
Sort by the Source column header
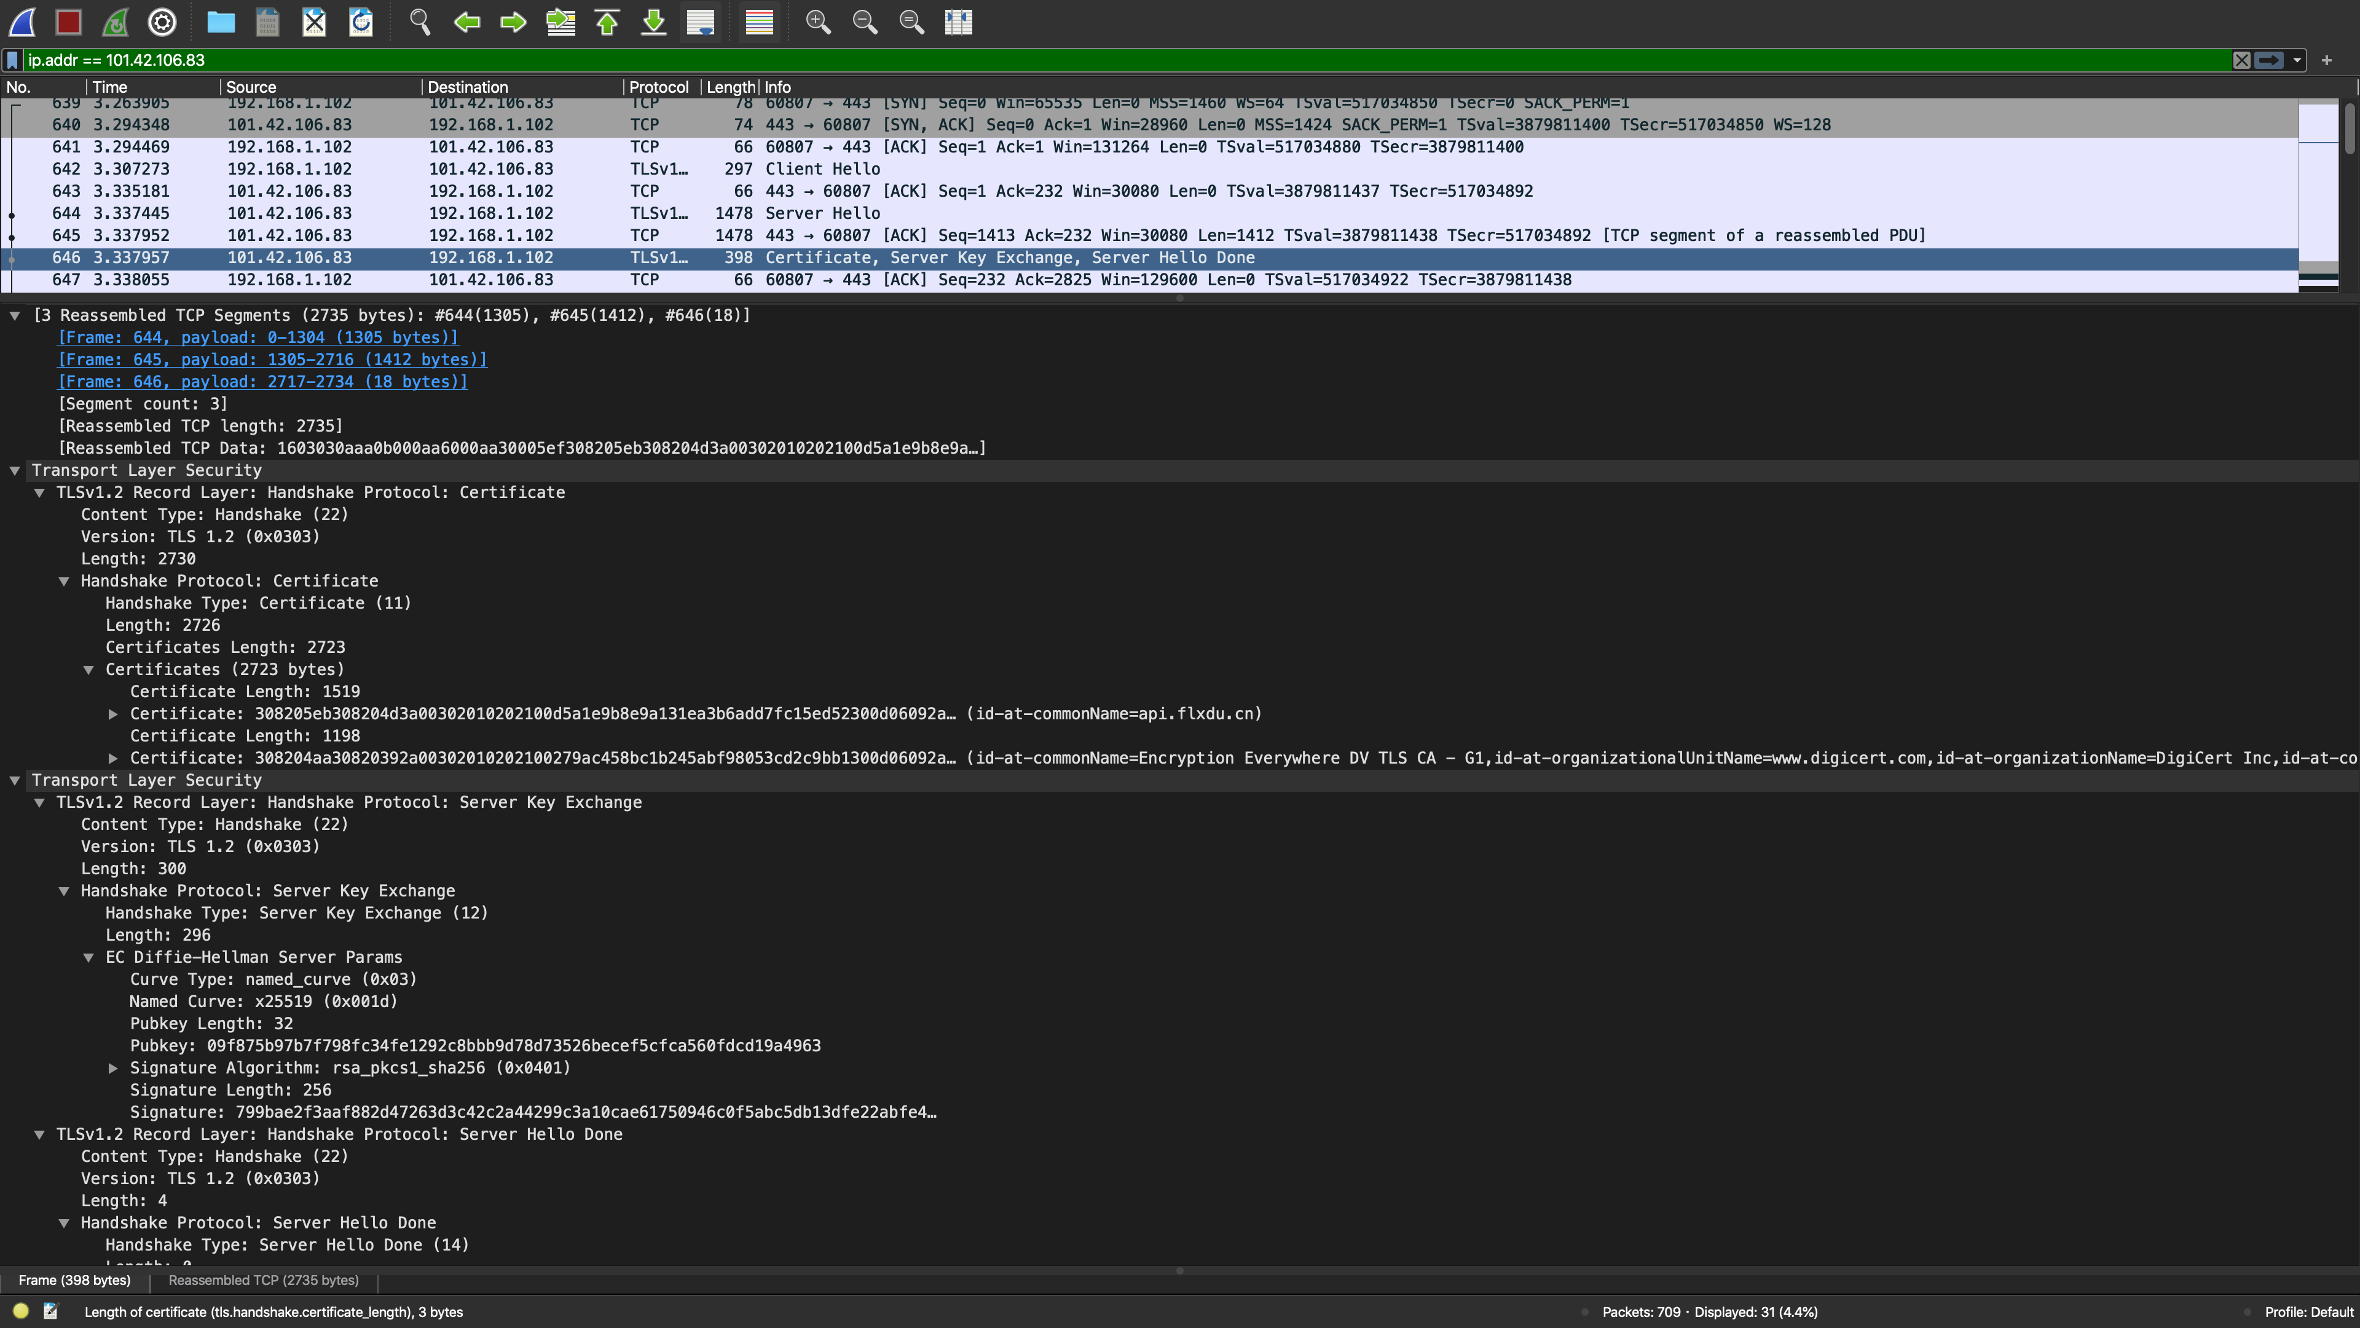coord(321,87)
